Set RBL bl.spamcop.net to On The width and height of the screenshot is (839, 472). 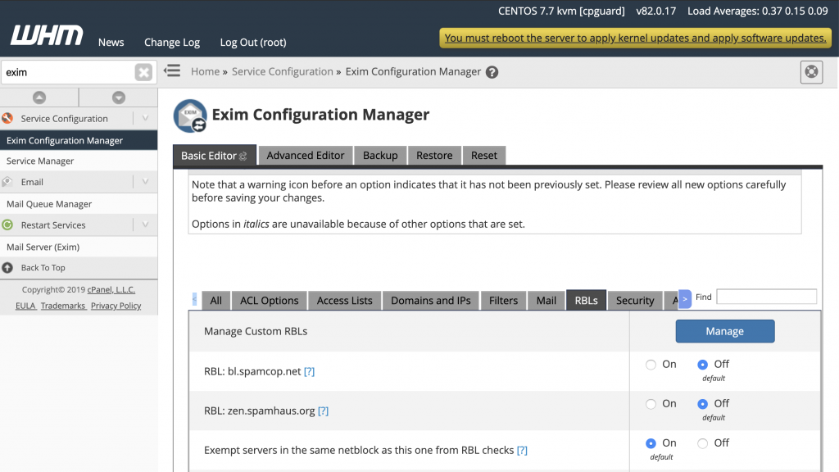tap(651, 365)
